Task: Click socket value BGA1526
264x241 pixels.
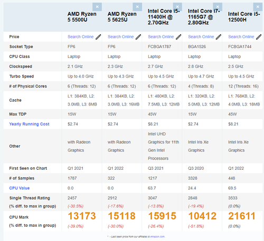Action: [x=197, y=47]
